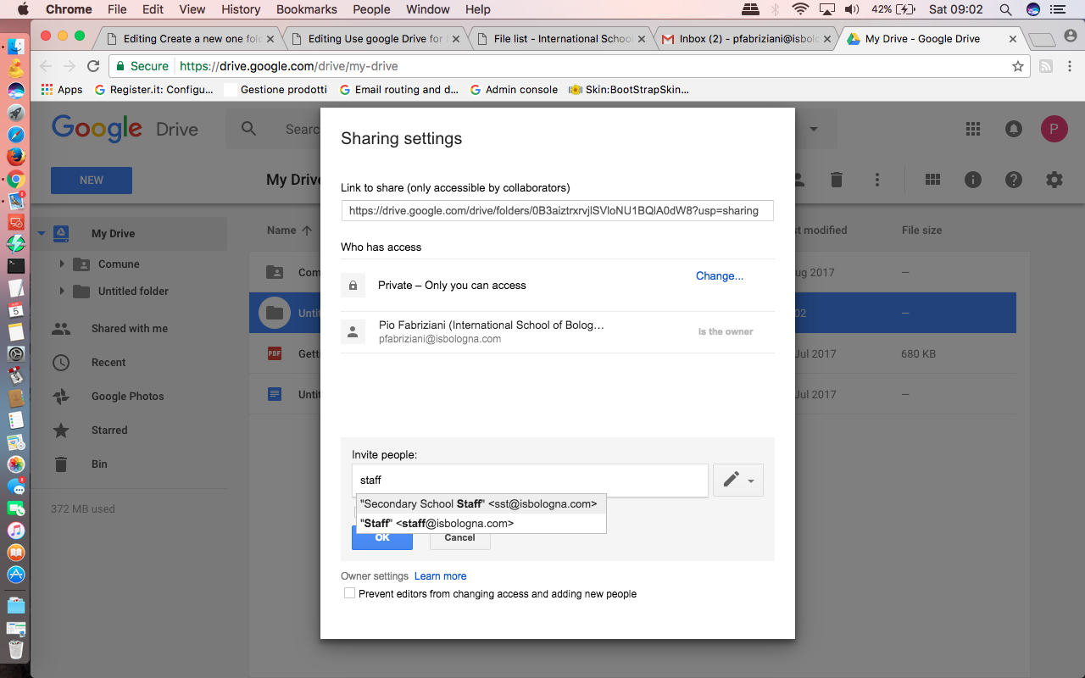1085x678 pixels.
Task: Open Drive notifications bell icon
Action: point(1013,129)
